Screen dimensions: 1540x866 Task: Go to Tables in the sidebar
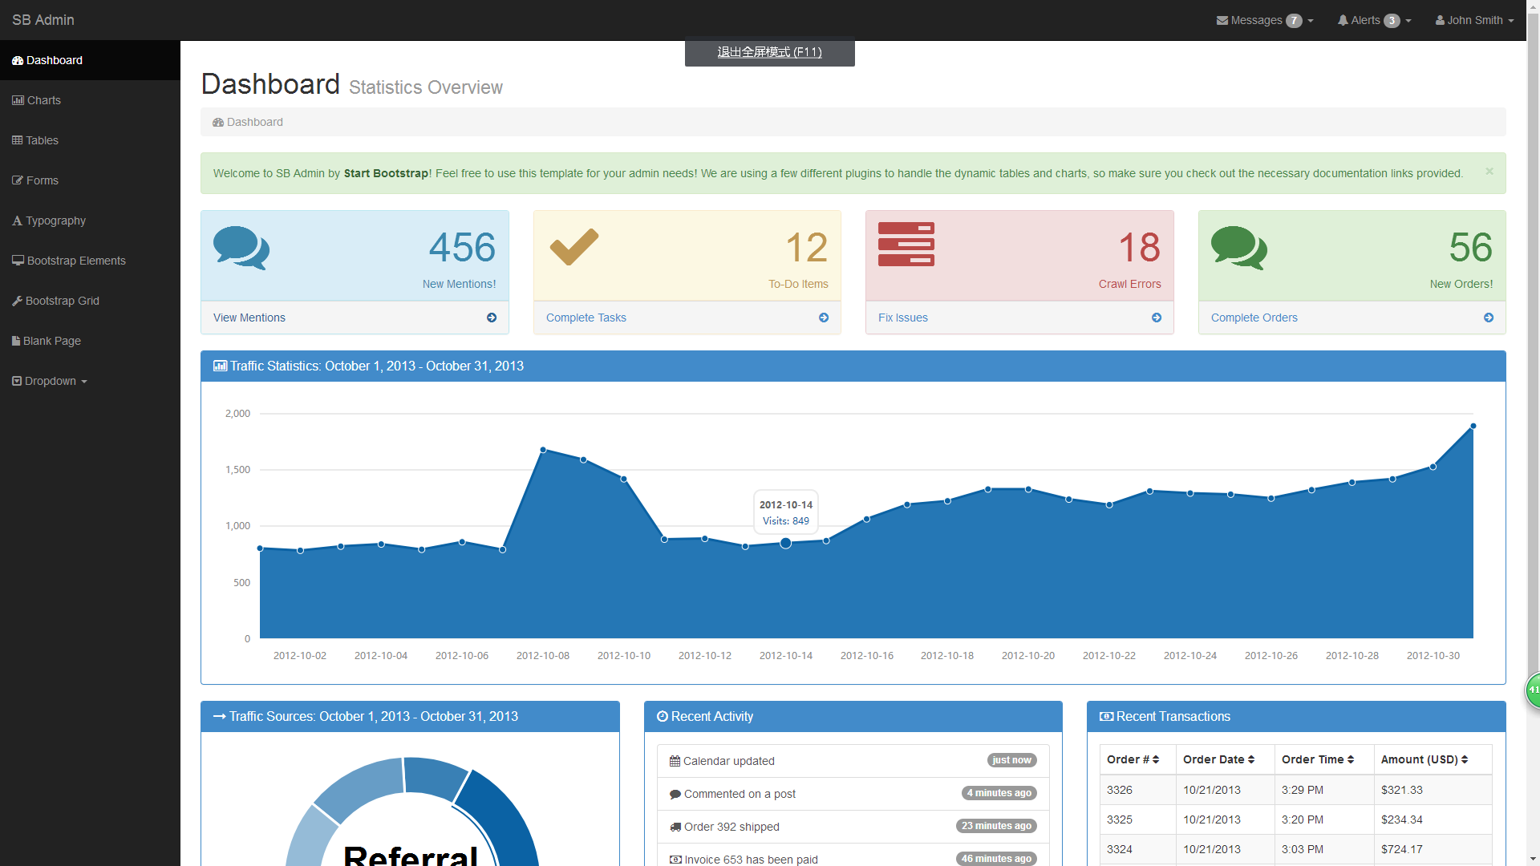pos(90,140)
